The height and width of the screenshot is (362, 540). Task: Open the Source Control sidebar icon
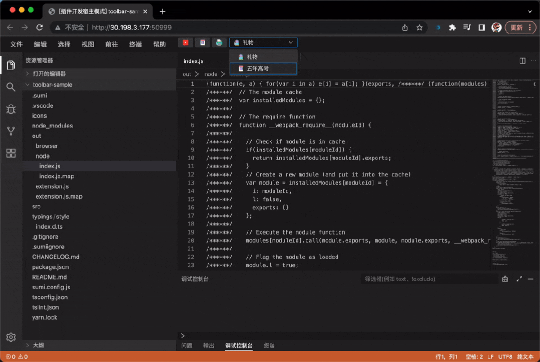tap(11, 131)
